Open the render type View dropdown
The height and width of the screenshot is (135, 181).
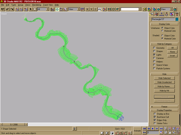coord(171,9)
